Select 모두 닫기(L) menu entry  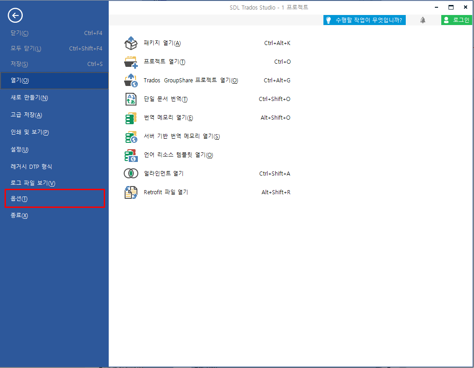pyautogui.click(x=55, y=48)
